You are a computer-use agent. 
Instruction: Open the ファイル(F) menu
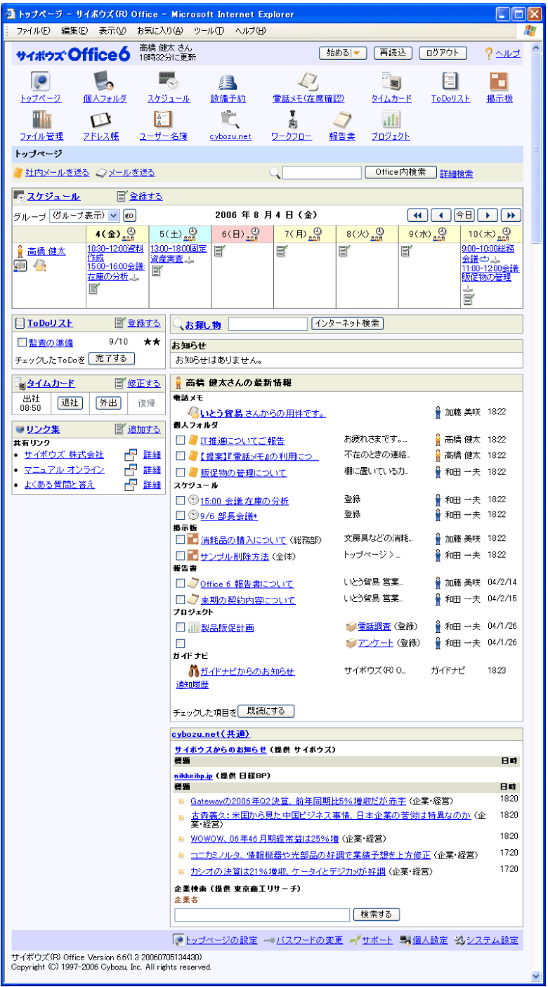tap(33, 31)
